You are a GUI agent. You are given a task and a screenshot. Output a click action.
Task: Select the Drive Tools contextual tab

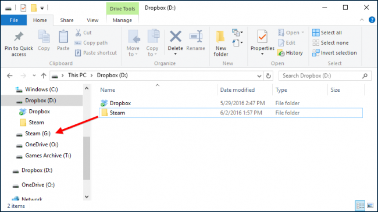[x=123, y=9]
